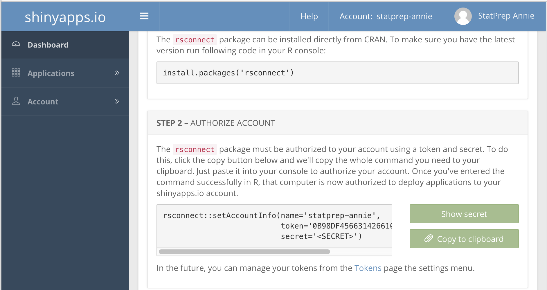Click the StatPrep Annie avatar icon

463,16
